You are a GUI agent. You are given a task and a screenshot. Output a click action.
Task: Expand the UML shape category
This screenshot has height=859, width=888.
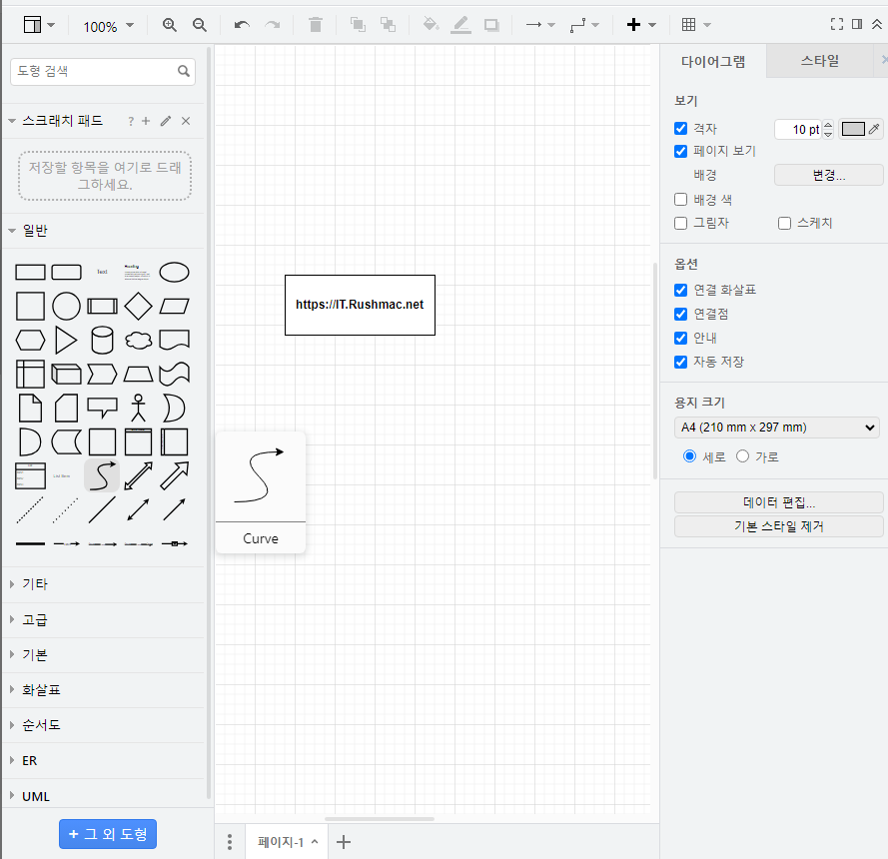(104, 796)
